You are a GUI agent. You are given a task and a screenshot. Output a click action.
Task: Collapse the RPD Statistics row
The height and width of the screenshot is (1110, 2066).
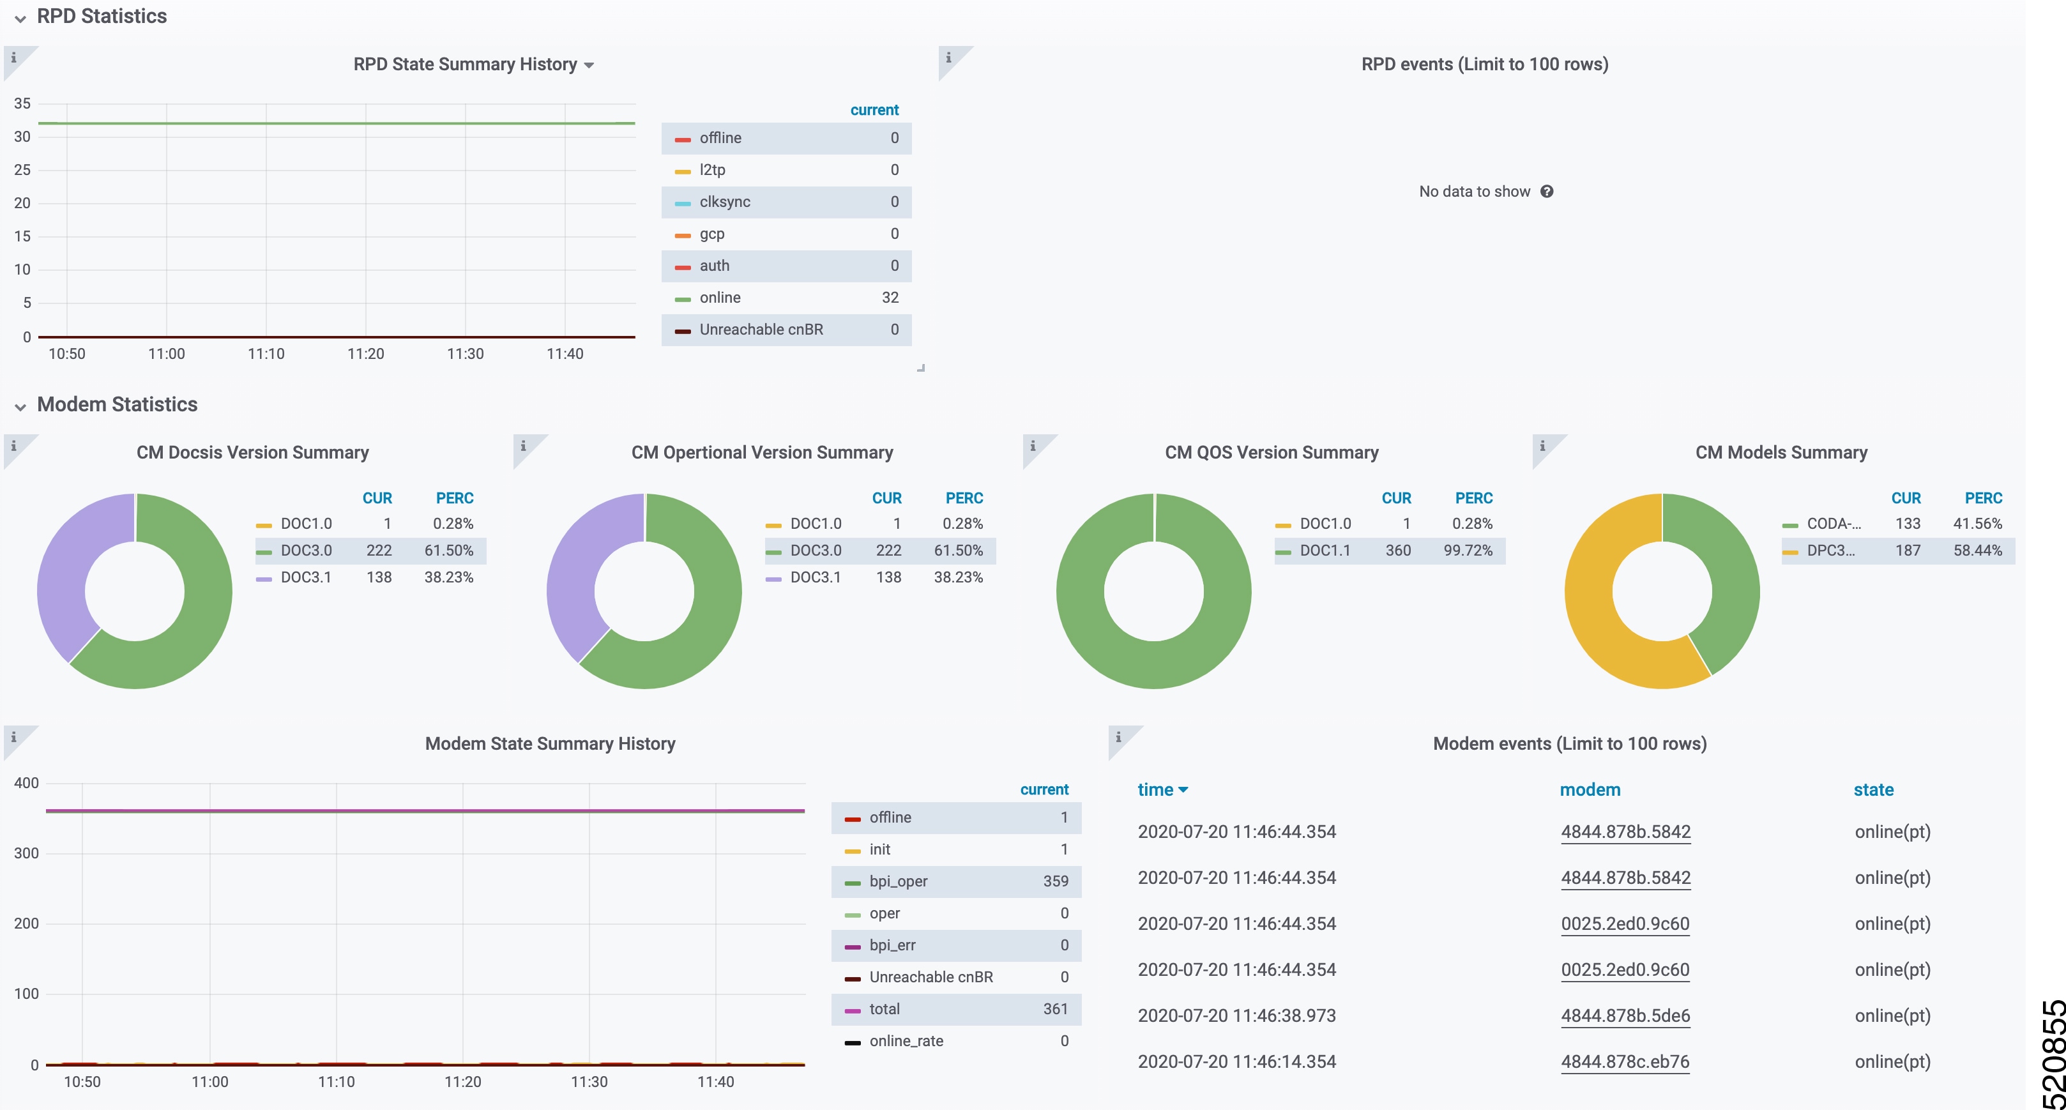21,18
